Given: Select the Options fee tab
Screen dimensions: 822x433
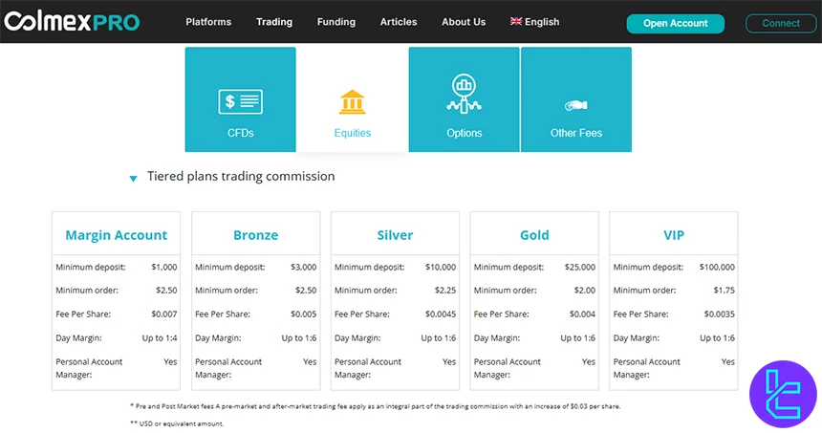Looking at the screenshot, I should click(x=464, y=99).
